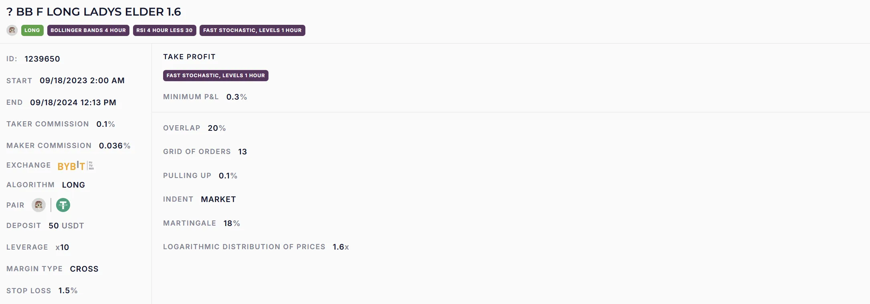Click the coin avatar icon beside LONG tag
The height and width of the screenshot is (304, 870).
click(12, 30)
